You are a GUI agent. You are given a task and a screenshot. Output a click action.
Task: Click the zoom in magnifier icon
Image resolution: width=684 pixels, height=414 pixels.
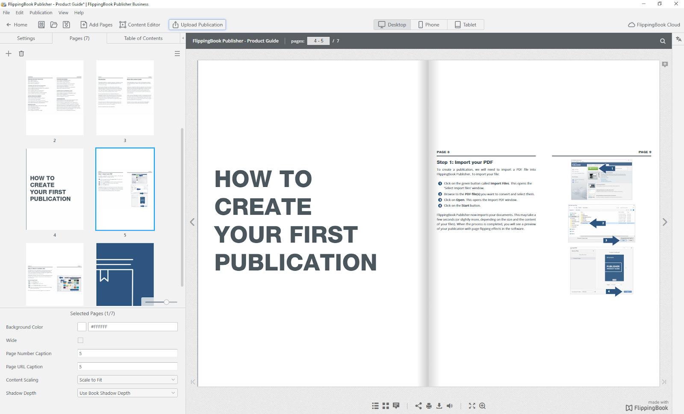tap(483, 406)
